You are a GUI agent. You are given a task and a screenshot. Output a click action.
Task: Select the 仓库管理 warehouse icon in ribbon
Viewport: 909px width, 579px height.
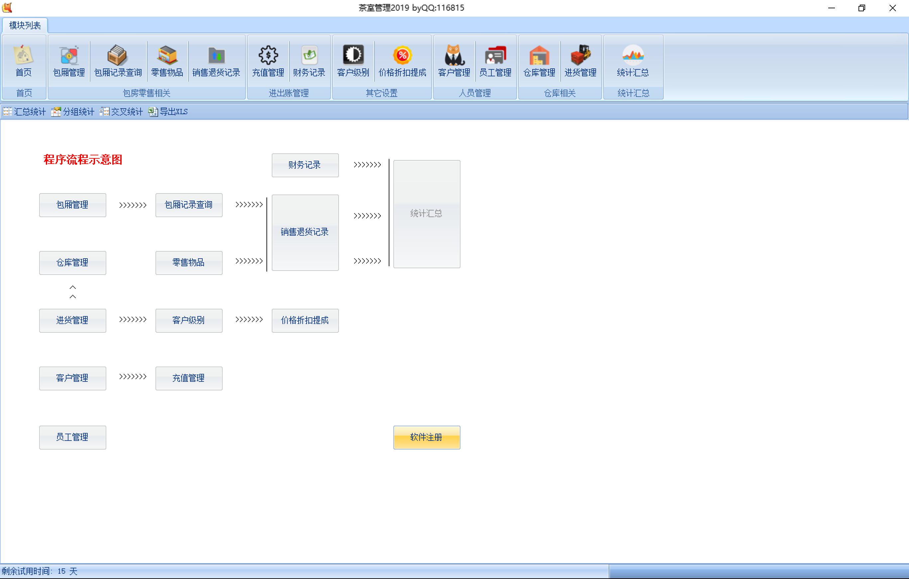539,61
